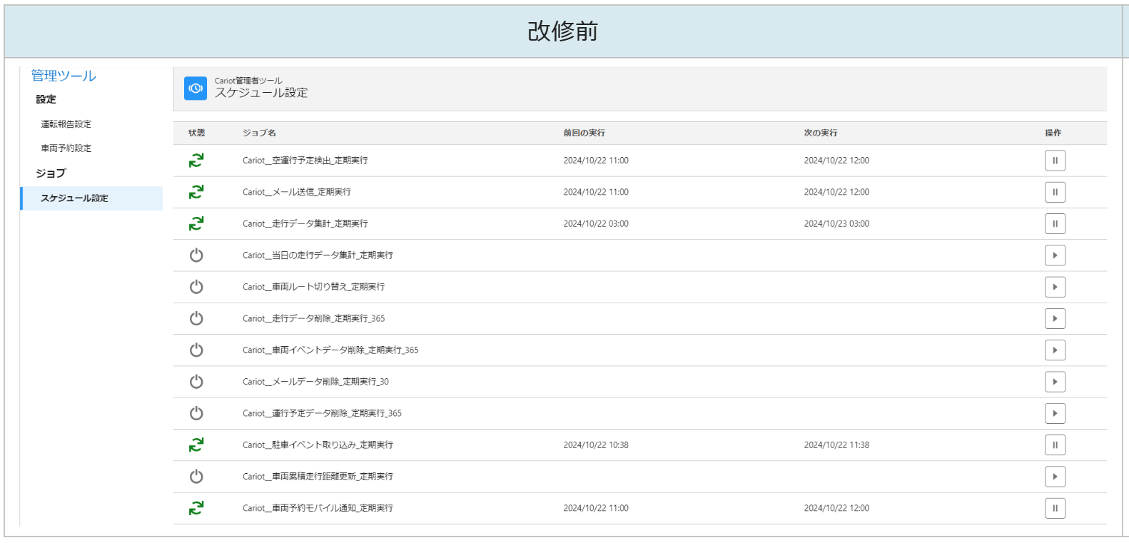Screen dimensions: 1129x543
Task: Click the 前回の実行 column header
Action: pos(584,133)
